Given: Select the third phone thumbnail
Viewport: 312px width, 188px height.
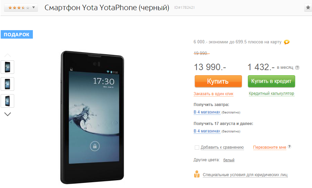Looking at the screenshot, I should tap(7, 101).
